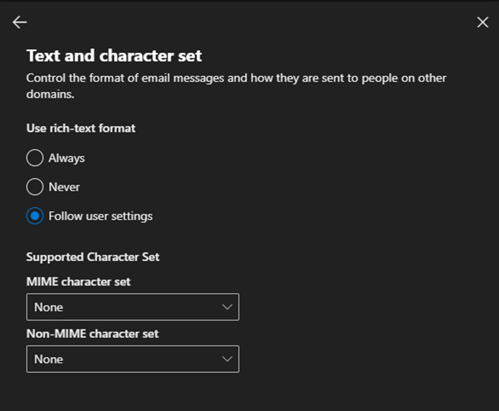Click the close X in the corner
This screenshot has height=411, width=499.
coord(482,22)
